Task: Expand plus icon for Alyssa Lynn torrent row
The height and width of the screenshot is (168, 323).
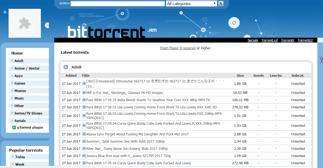Action: [x=84, y=134]
